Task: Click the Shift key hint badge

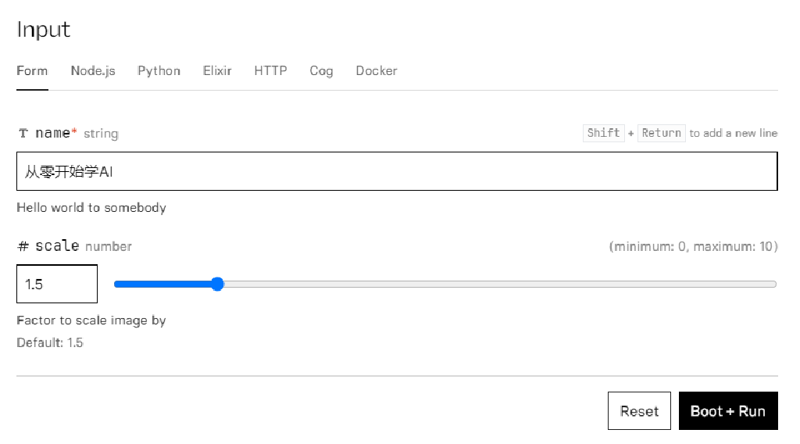Action: pyautogui.click(x=603, y=133)
